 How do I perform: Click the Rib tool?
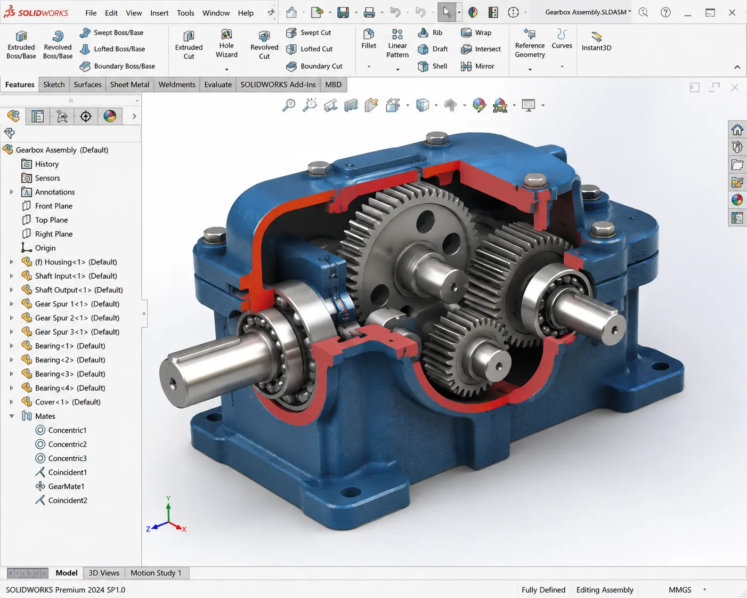pyautogui.click(x=430, y=33)
